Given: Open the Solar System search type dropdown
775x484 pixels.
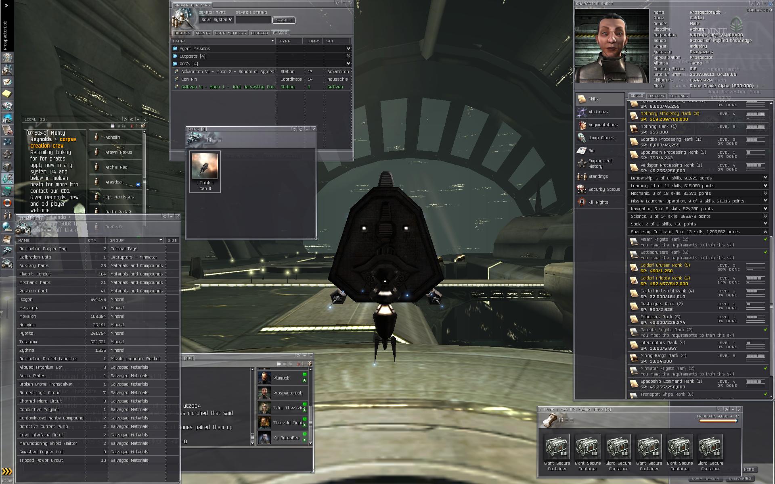Looking at the screenshot, I should pos(217,19).
